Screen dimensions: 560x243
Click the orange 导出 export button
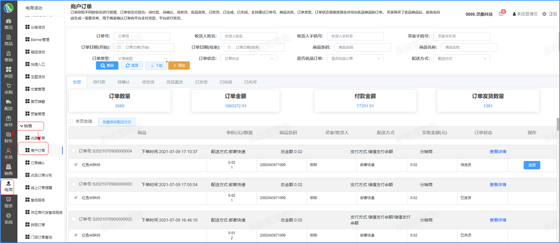pyautogui.click(x=179, y=66)
